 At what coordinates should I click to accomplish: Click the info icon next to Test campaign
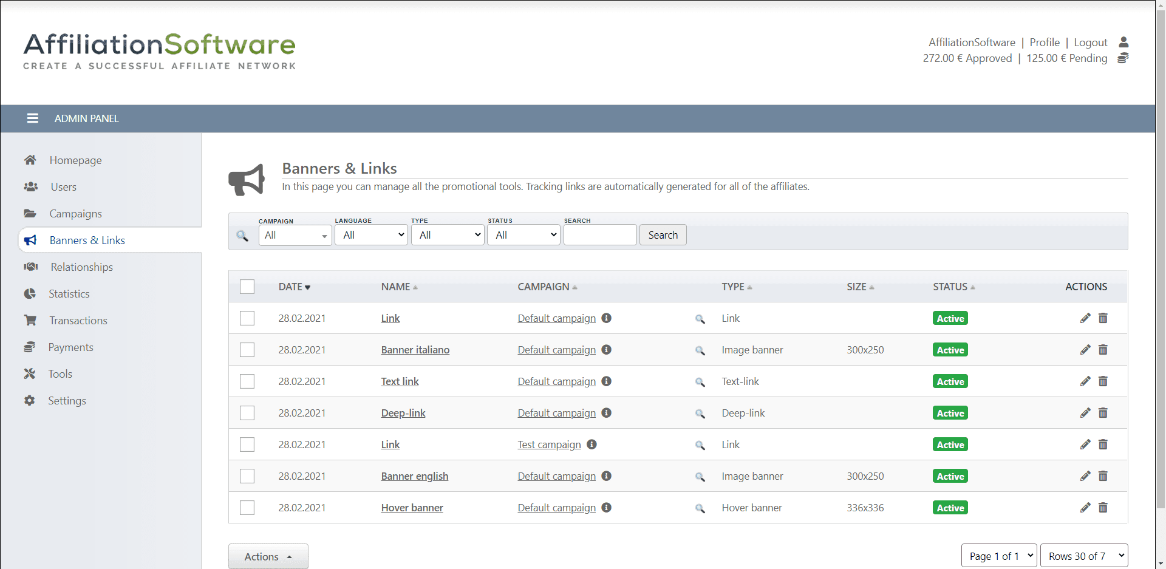click(592, 445)
